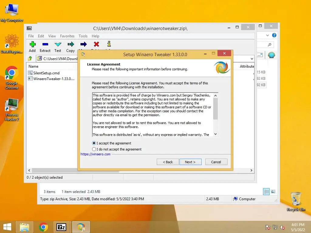The width and height of the screenshot is (311, 233).
Task: Click the Move arrow icon in 7-Zip toolbar
Action: [84, 44]
